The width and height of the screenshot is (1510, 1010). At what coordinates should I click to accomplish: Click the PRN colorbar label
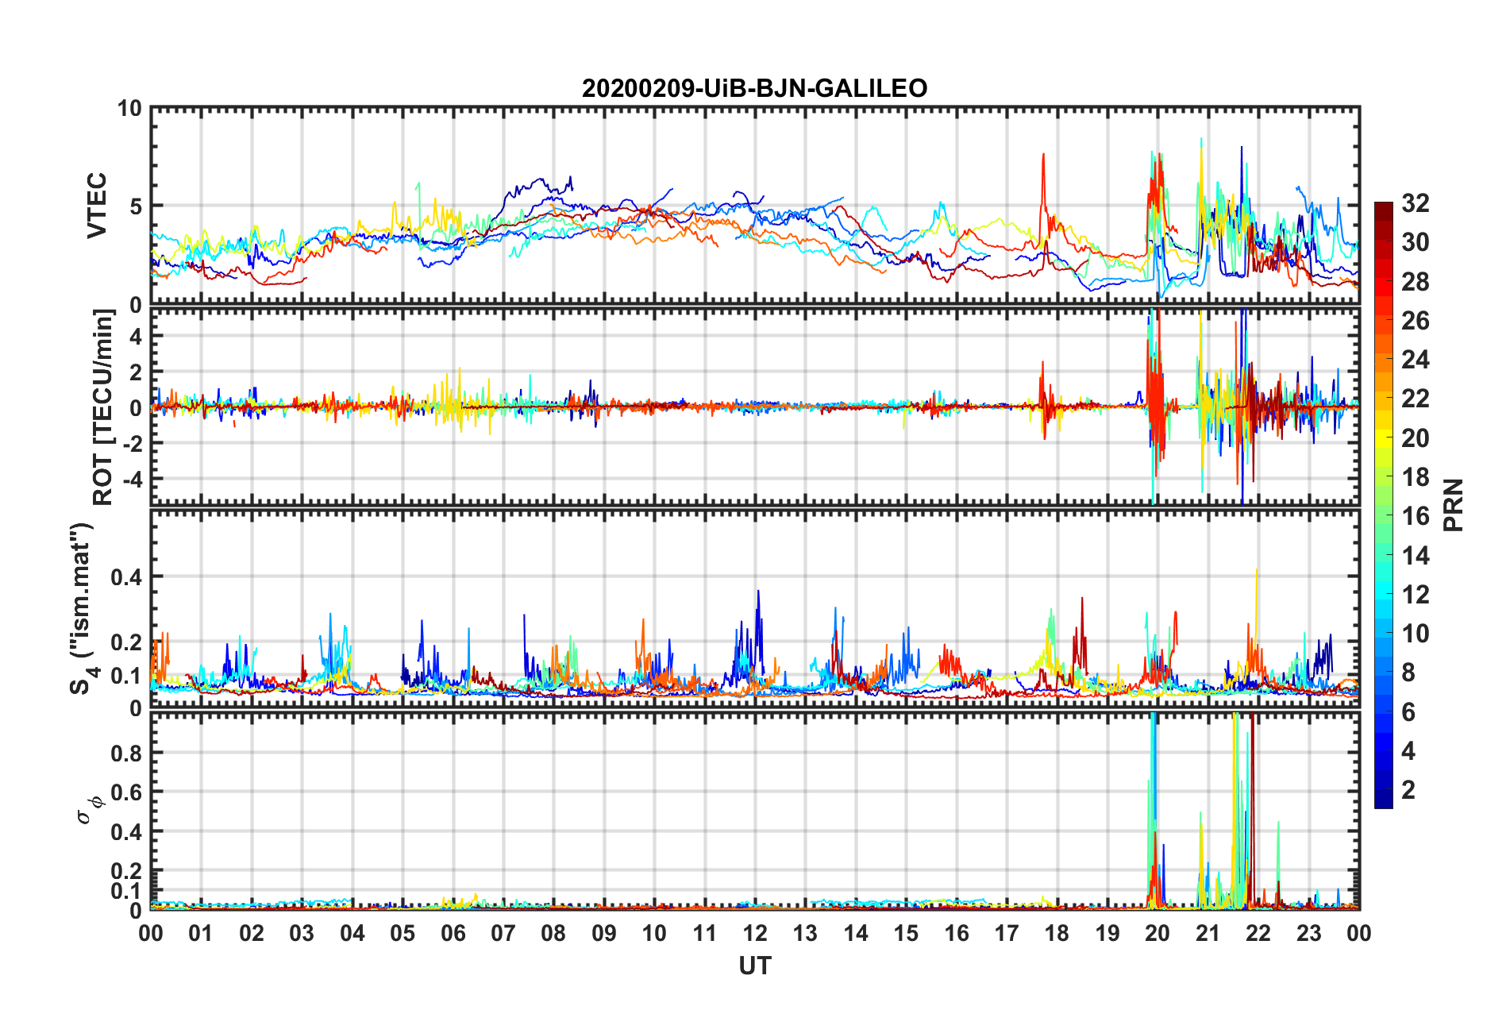[x=1453, y=505]
